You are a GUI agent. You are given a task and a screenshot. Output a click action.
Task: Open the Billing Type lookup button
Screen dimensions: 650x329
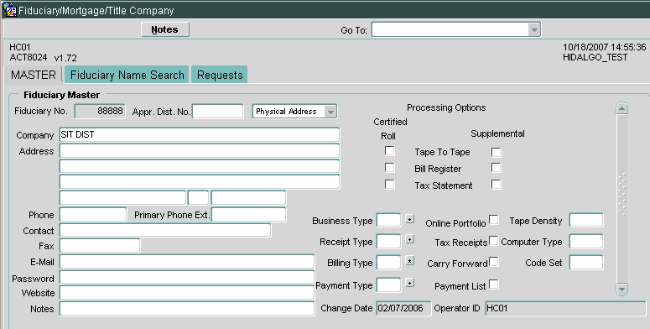coord(409,261)
